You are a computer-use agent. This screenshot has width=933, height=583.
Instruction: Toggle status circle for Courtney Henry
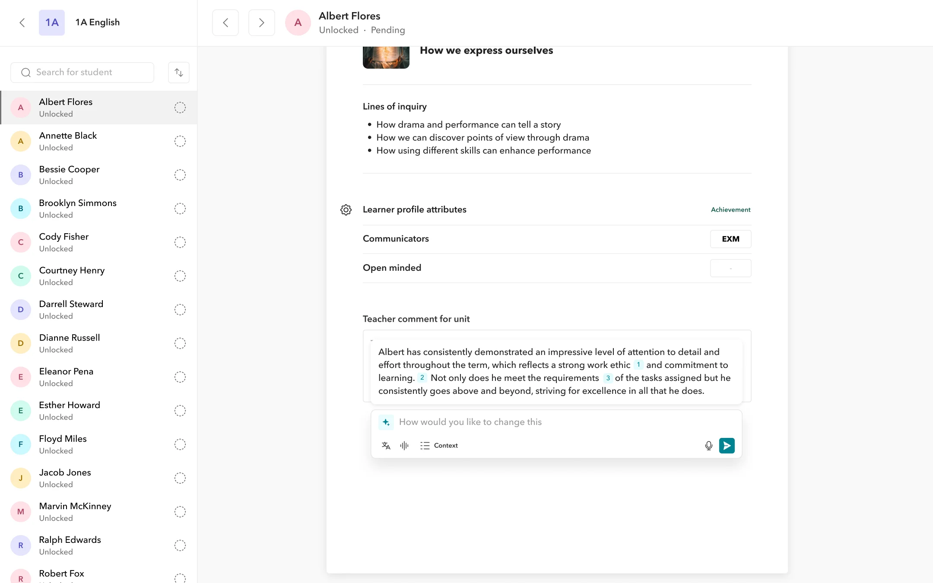(x=180, y=276)
